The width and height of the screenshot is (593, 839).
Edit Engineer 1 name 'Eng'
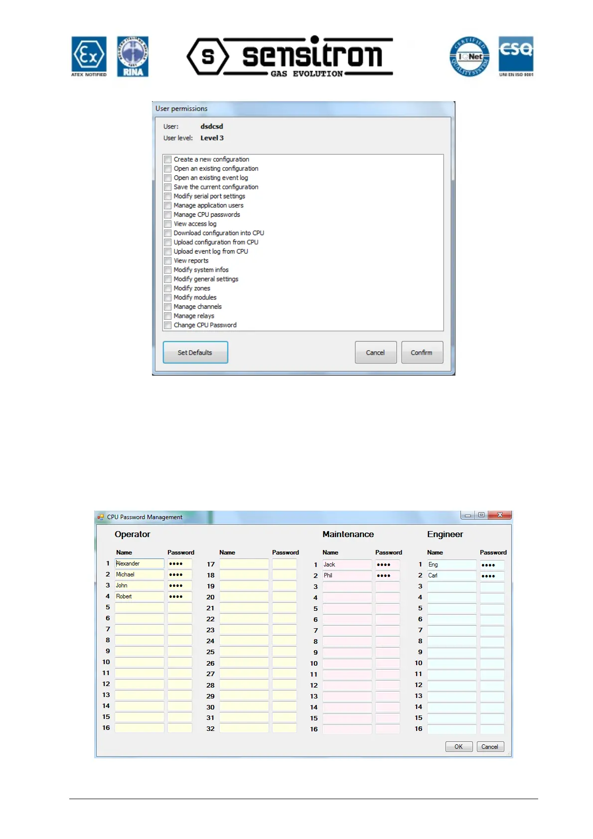[x=452, y=564]
